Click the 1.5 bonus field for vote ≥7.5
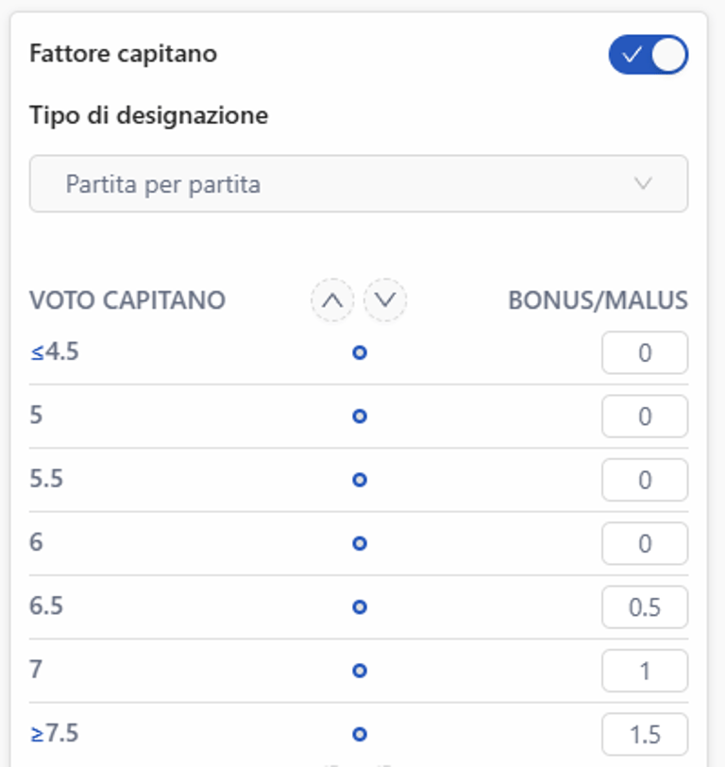This screenshot has width=725, height=767. 645,734
